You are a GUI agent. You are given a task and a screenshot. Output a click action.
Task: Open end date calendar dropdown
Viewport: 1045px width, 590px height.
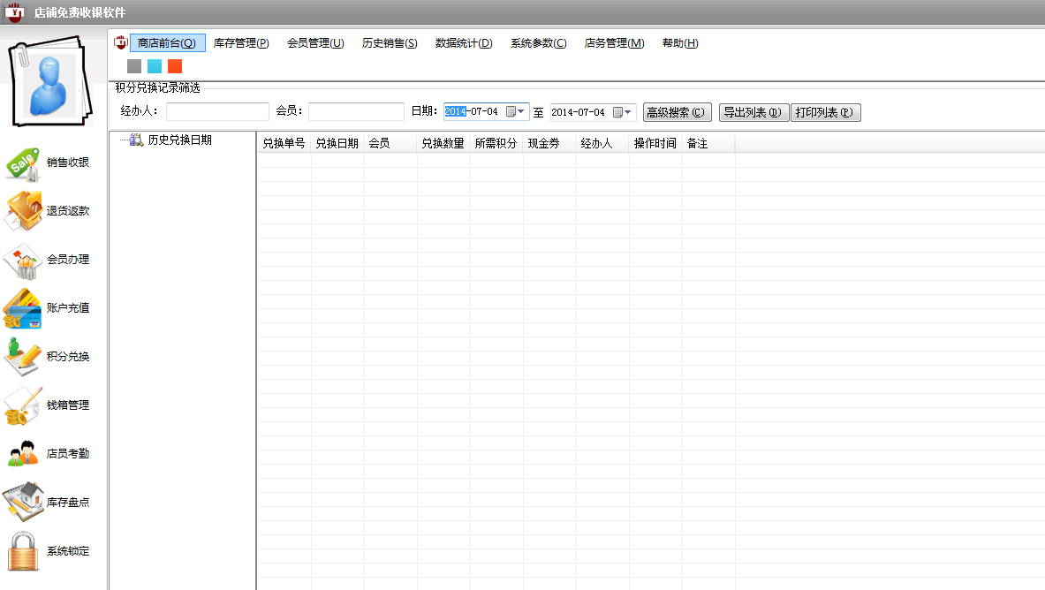[x=622, y=112]
